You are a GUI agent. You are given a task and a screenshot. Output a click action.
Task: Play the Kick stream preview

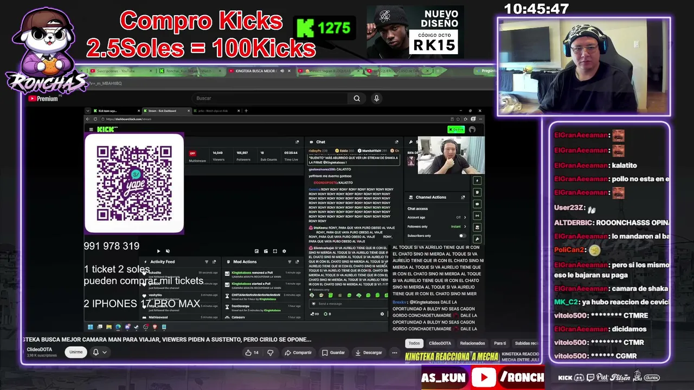click(158, 251)
